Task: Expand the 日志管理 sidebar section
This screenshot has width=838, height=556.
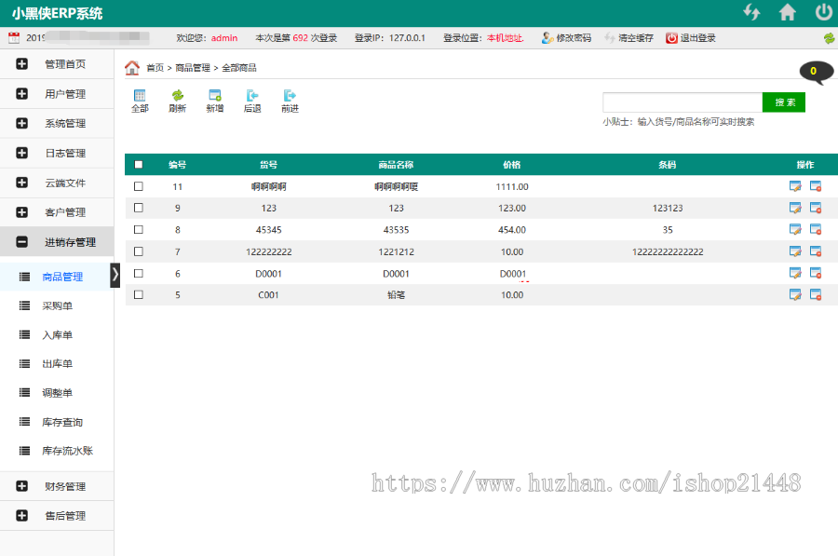Action: [x=57, y=154]
